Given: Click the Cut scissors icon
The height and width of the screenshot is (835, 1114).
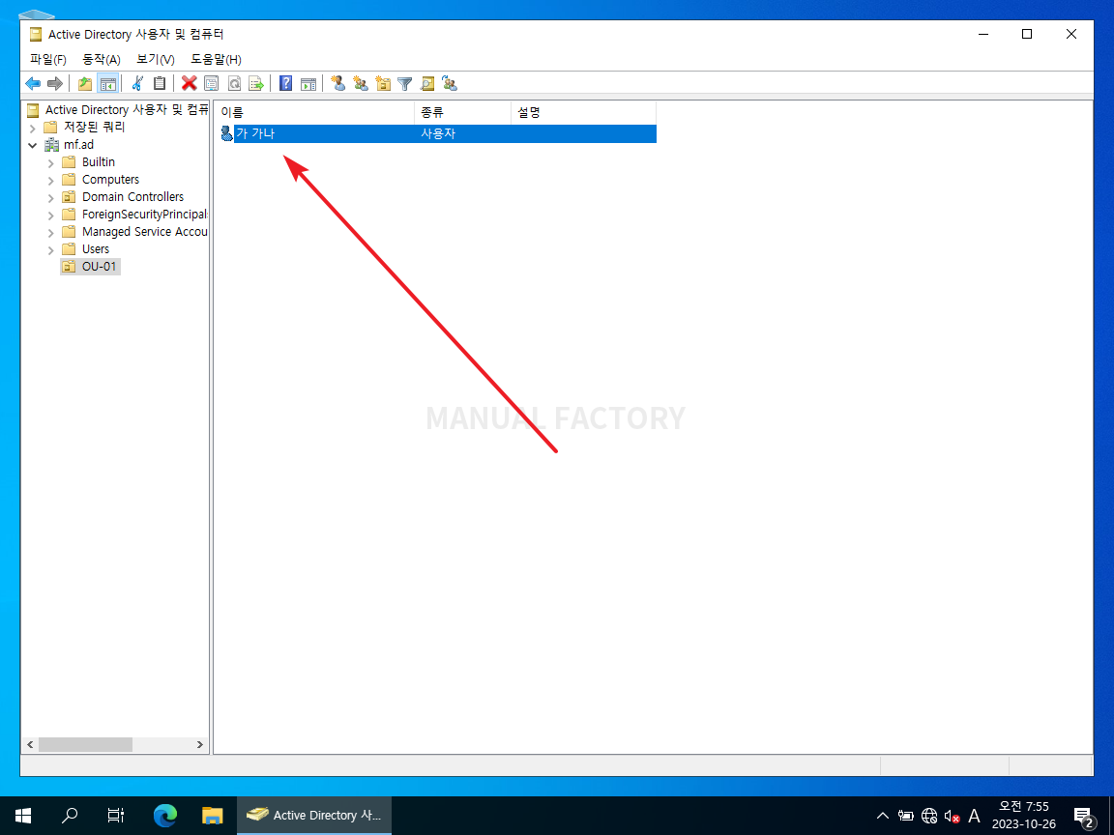Looking at the screenshot, I should [138, 84].
